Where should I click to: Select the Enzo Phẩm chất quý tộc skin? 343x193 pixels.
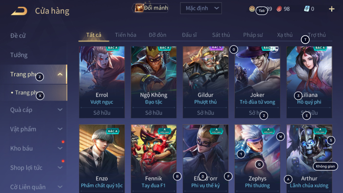[102, 159]
